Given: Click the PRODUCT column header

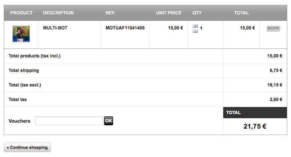Looking at the screenshot, I should click(x=21, y=13).
